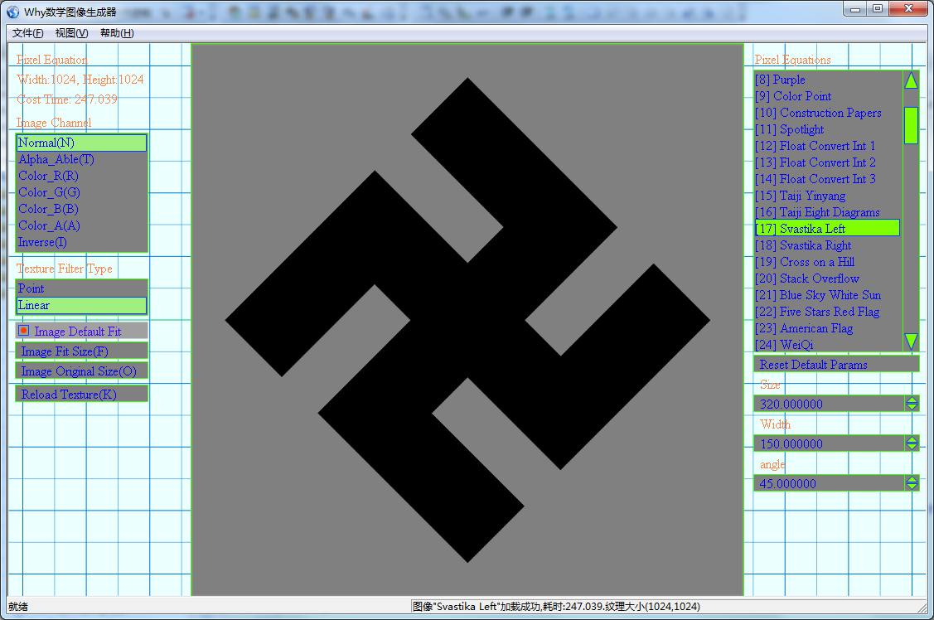Open the 帮助(H) menu

[116, 33]
